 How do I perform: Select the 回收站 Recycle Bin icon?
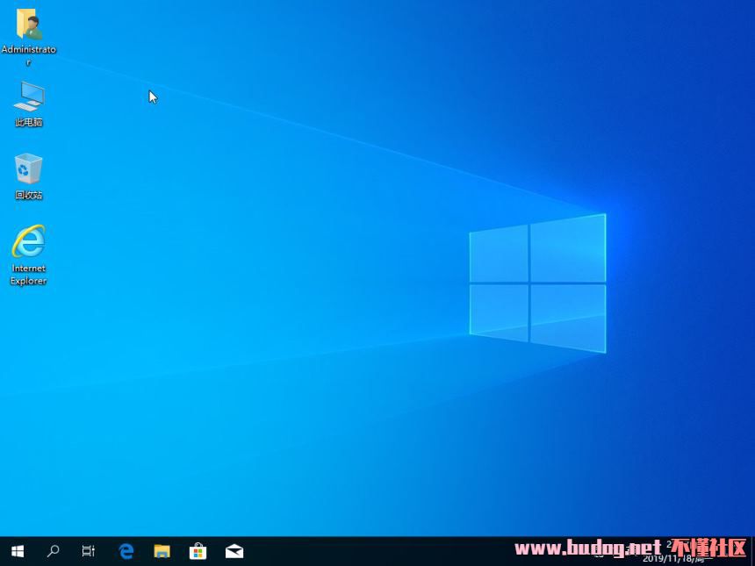coord(28,168)
